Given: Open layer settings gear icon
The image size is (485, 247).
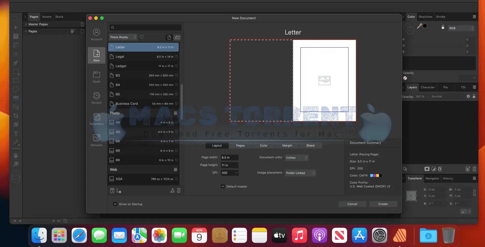Looking at the screenshot, I should [468, 96].
